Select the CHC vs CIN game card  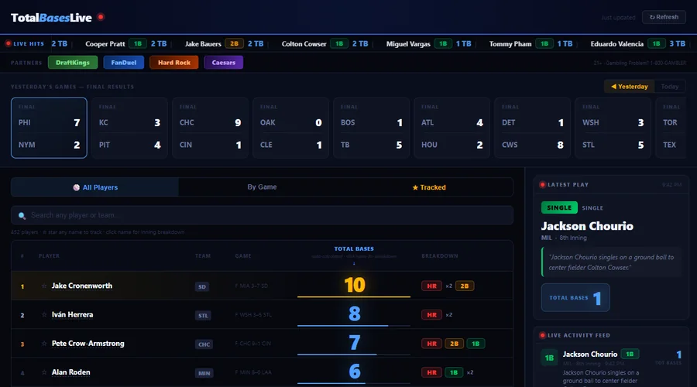pos(210,128)
